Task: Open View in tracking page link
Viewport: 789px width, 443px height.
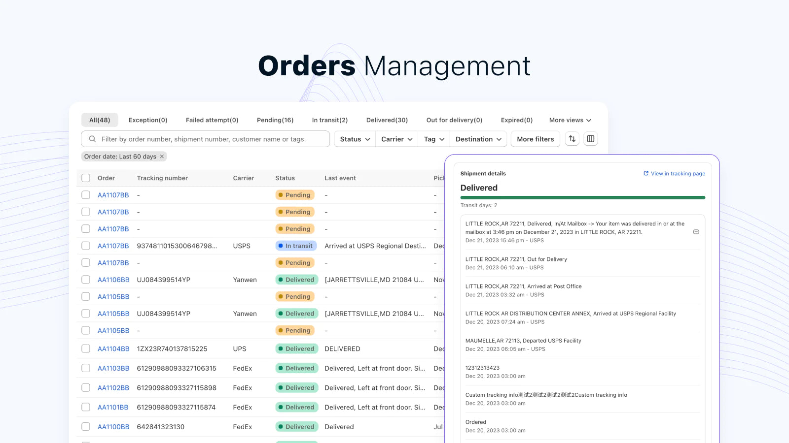Action: [x=678, y=173]
